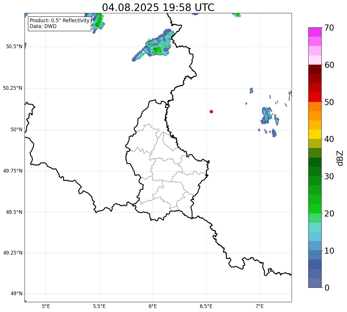Click the 50.25°N latitude axis label
The width and height of the screenshot is (347, 312).
[12, 88]
